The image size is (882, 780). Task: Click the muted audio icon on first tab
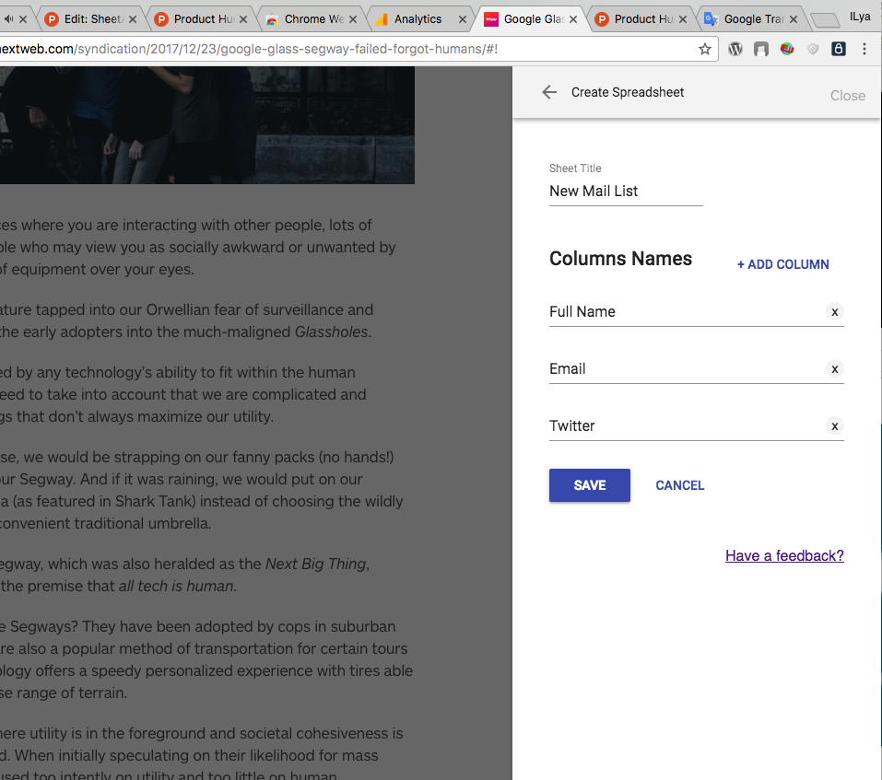point(8,19)
